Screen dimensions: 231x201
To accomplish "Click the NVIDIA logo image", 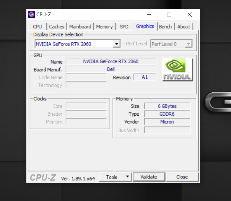I will pyautogui.click(x=177, y=69).
